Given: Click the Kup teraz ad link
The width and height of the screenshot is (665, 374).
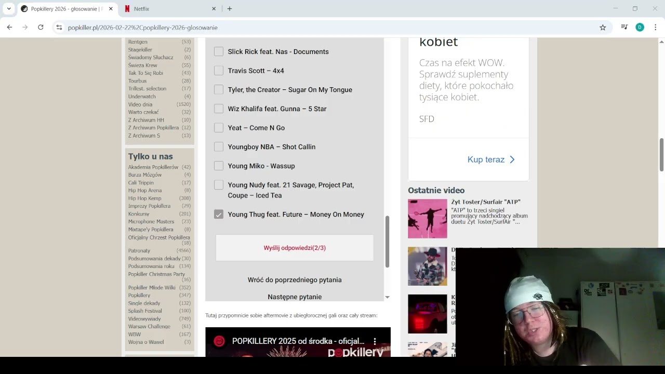Looking at the screenshot, I should tap(486, 159).
